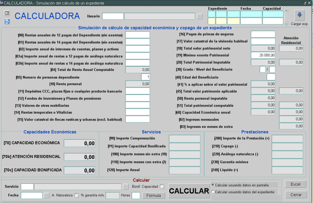Open the Servicio lookup ellipsis button
Screen dimensions: 313x203
(x=126, y=187)
